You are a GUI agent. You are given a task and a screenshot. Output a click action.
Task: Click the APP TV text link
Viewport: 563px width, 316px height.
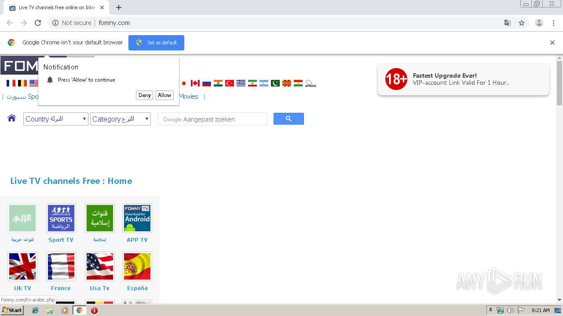coord(137,240)
